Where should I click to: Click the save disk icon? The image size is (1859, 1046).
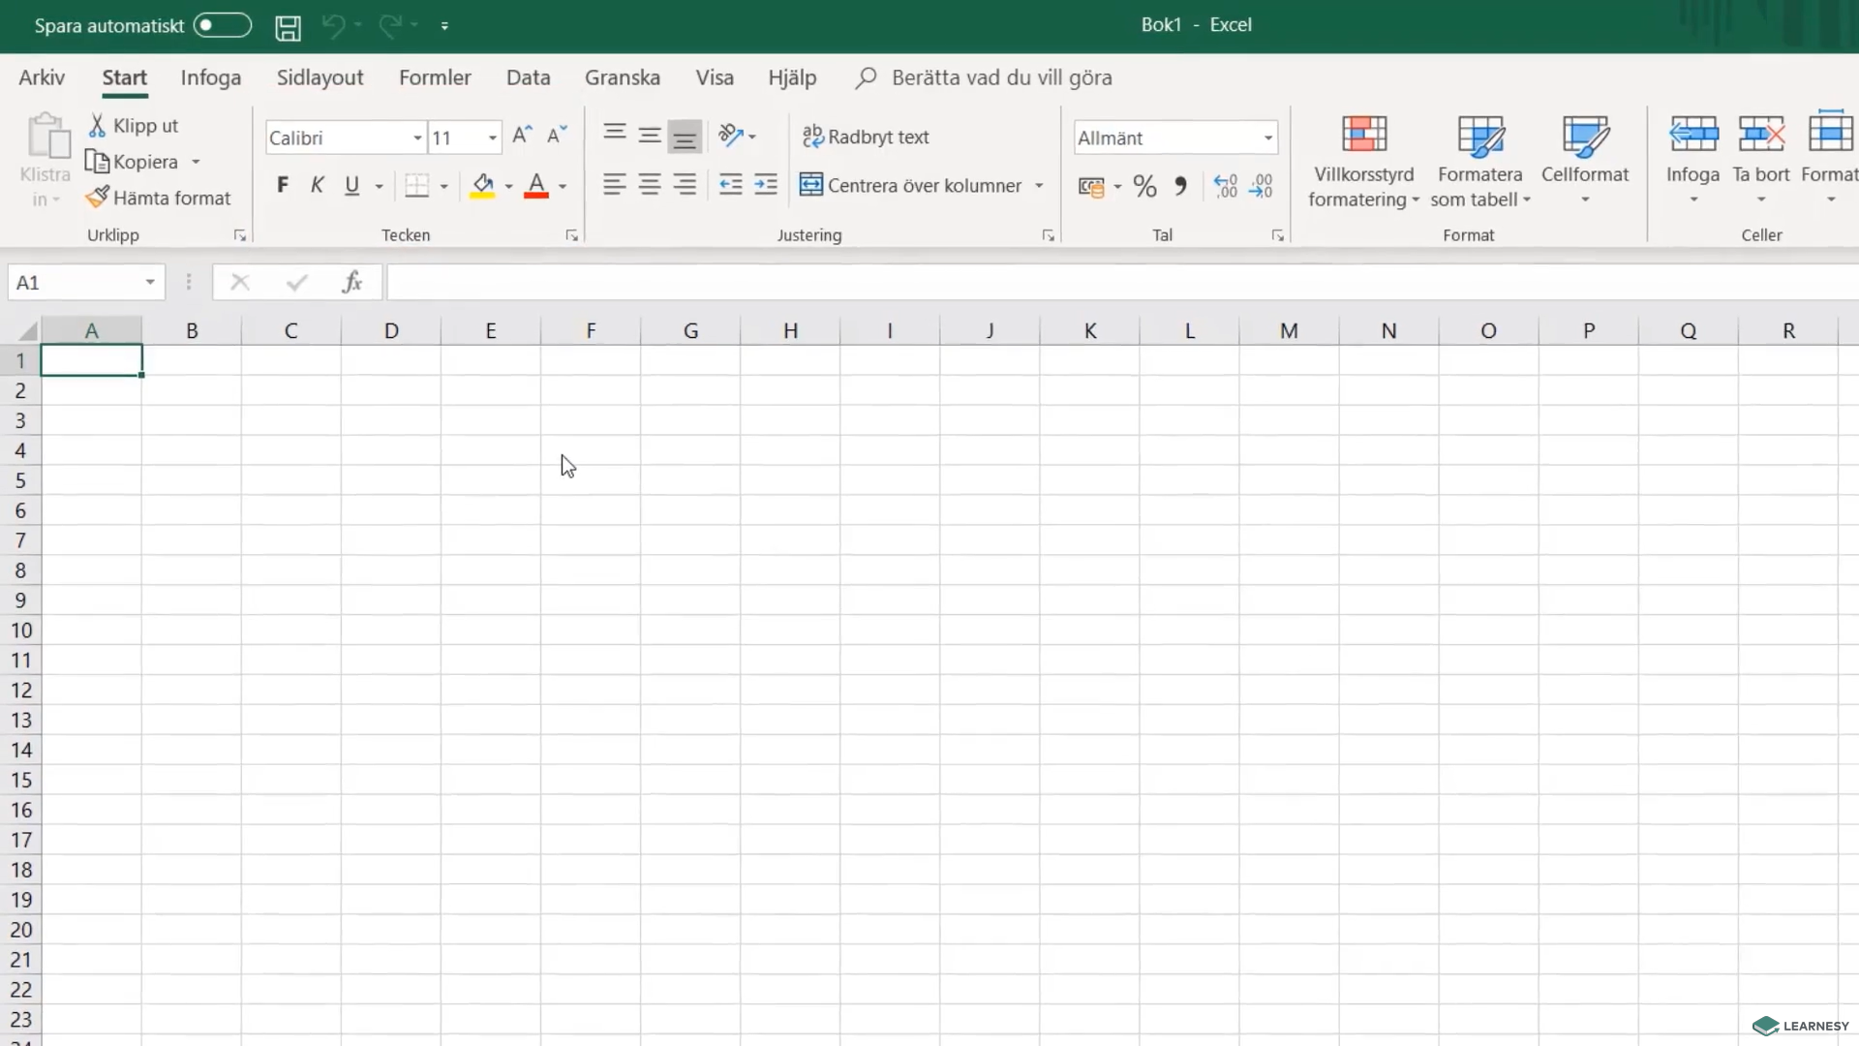[x=288, y=27]
